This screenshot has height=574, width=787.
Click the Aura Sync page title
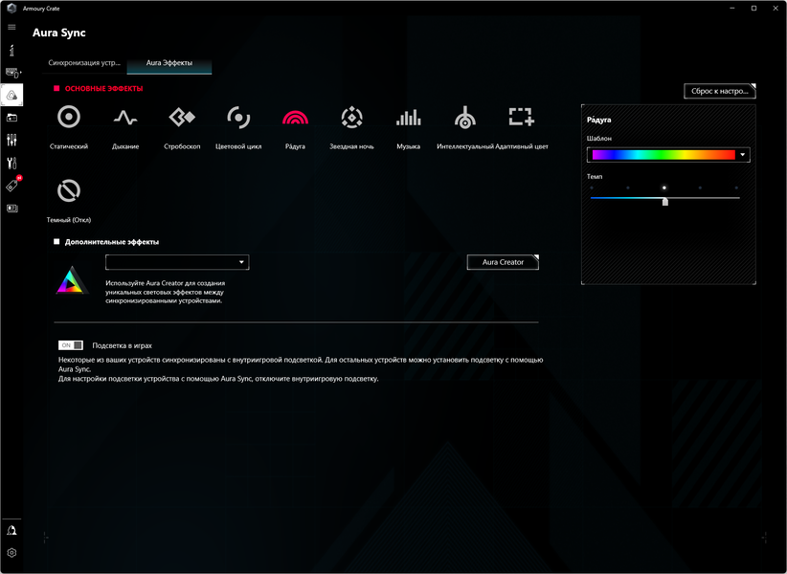(59, 33)
